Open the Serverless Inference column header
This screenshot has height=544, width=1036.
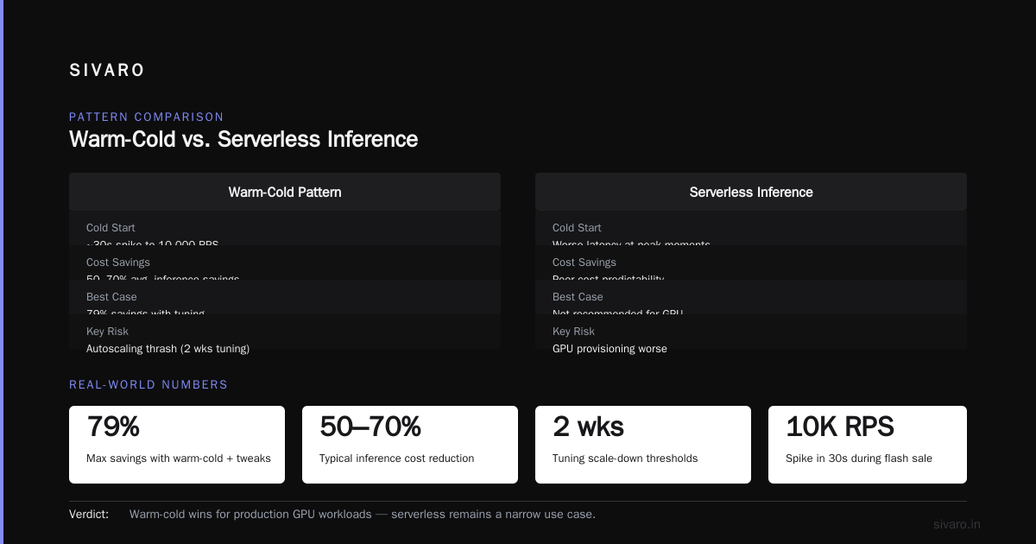click(x=751, y=192)
